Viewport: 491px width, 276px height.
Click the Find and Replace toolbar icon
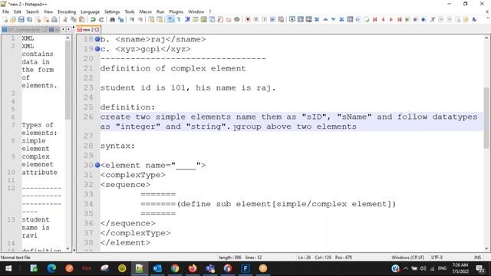click(120, 19)
